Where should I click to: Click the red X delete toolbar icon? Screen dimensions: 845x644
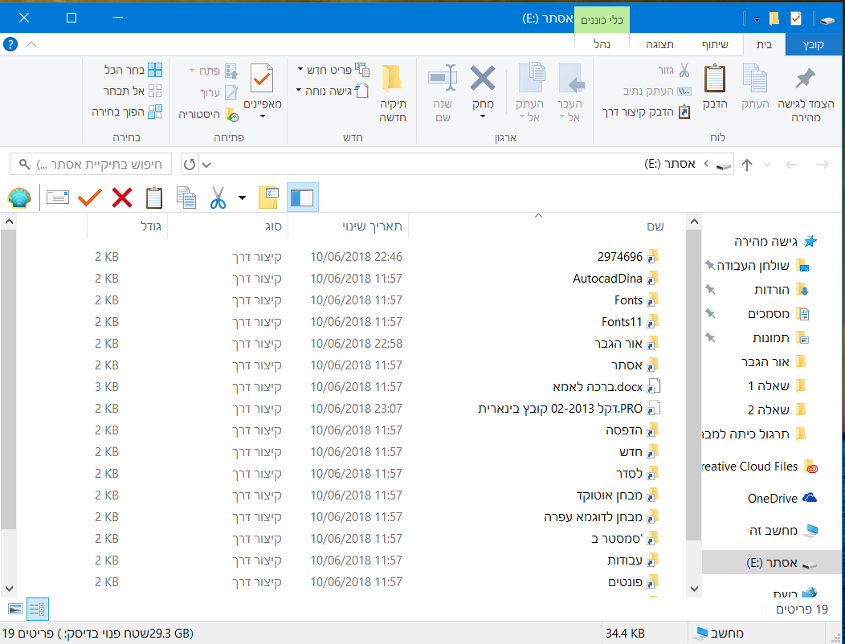tap(122, 198)
